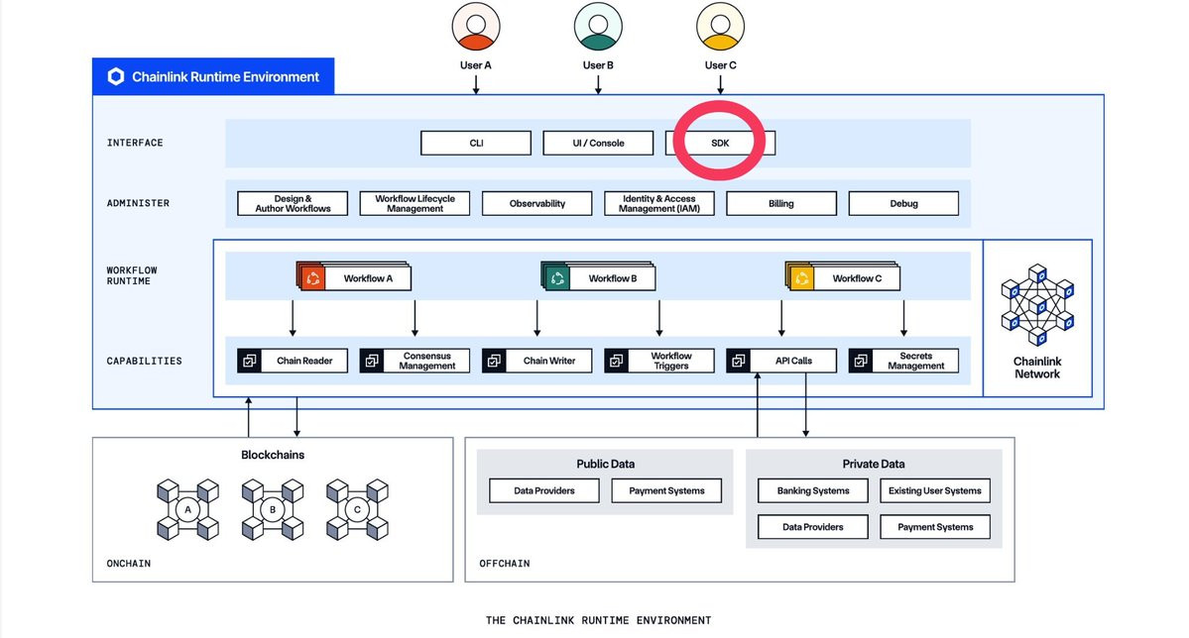
Task: Click the CAPABILITIES row label
Action: pos(144,361)
